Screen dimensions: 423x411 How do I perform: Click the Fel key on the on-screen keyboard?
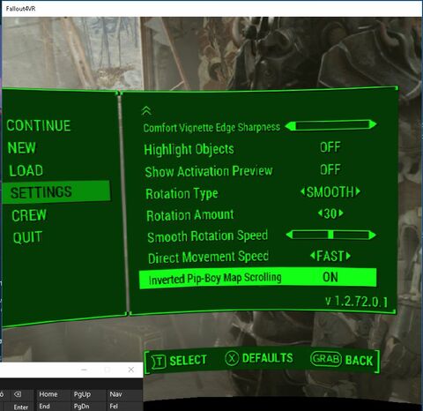point(114,406)
